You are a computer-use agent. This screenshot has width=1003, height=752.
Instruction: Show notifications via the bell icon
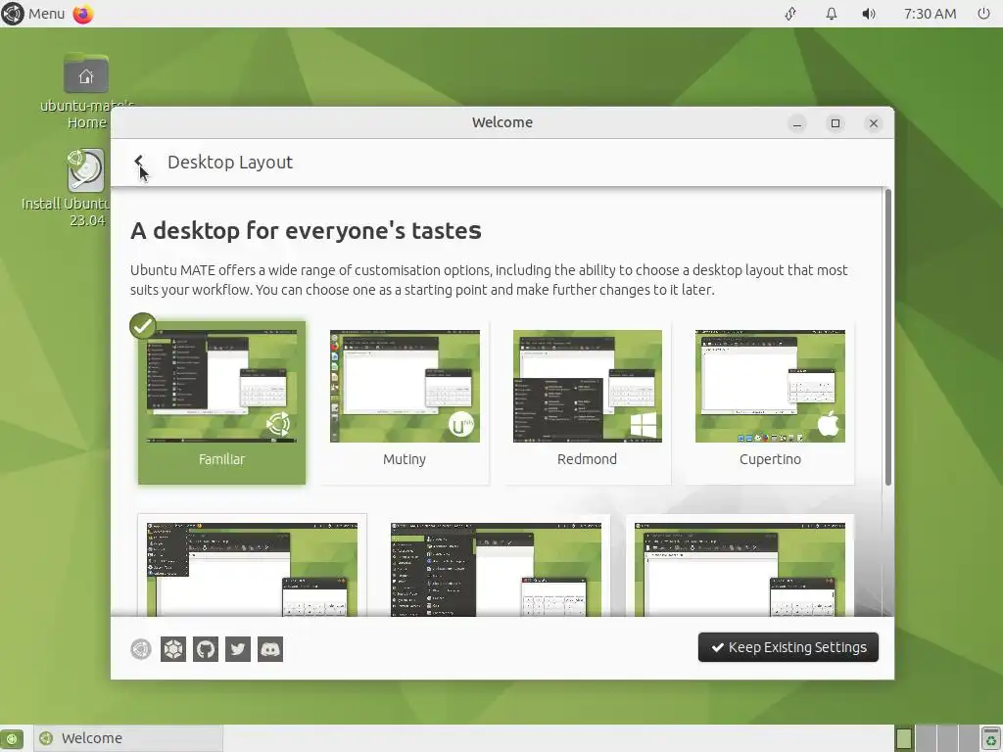(x=831, y=14)
